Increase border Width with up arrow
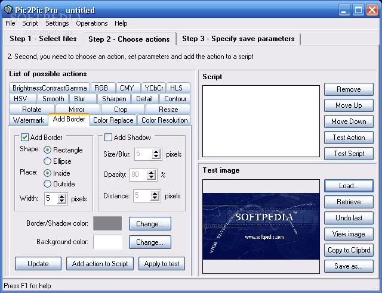Viewport: 382px width, 293px height. (x=62, y=196)
